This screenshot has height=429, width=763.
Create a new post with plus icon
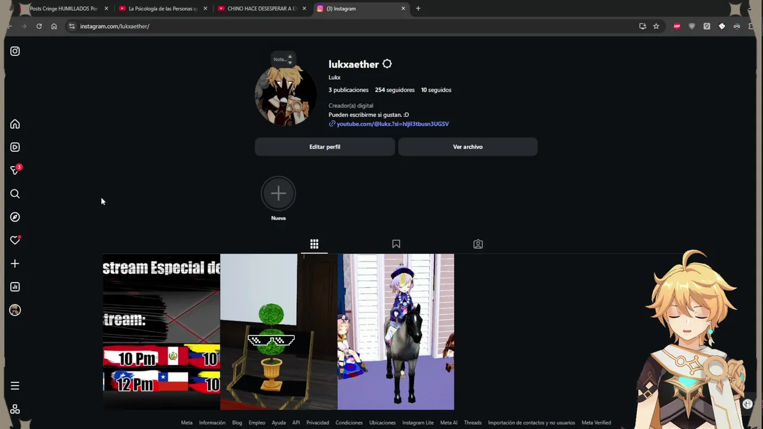coord(15,263)
